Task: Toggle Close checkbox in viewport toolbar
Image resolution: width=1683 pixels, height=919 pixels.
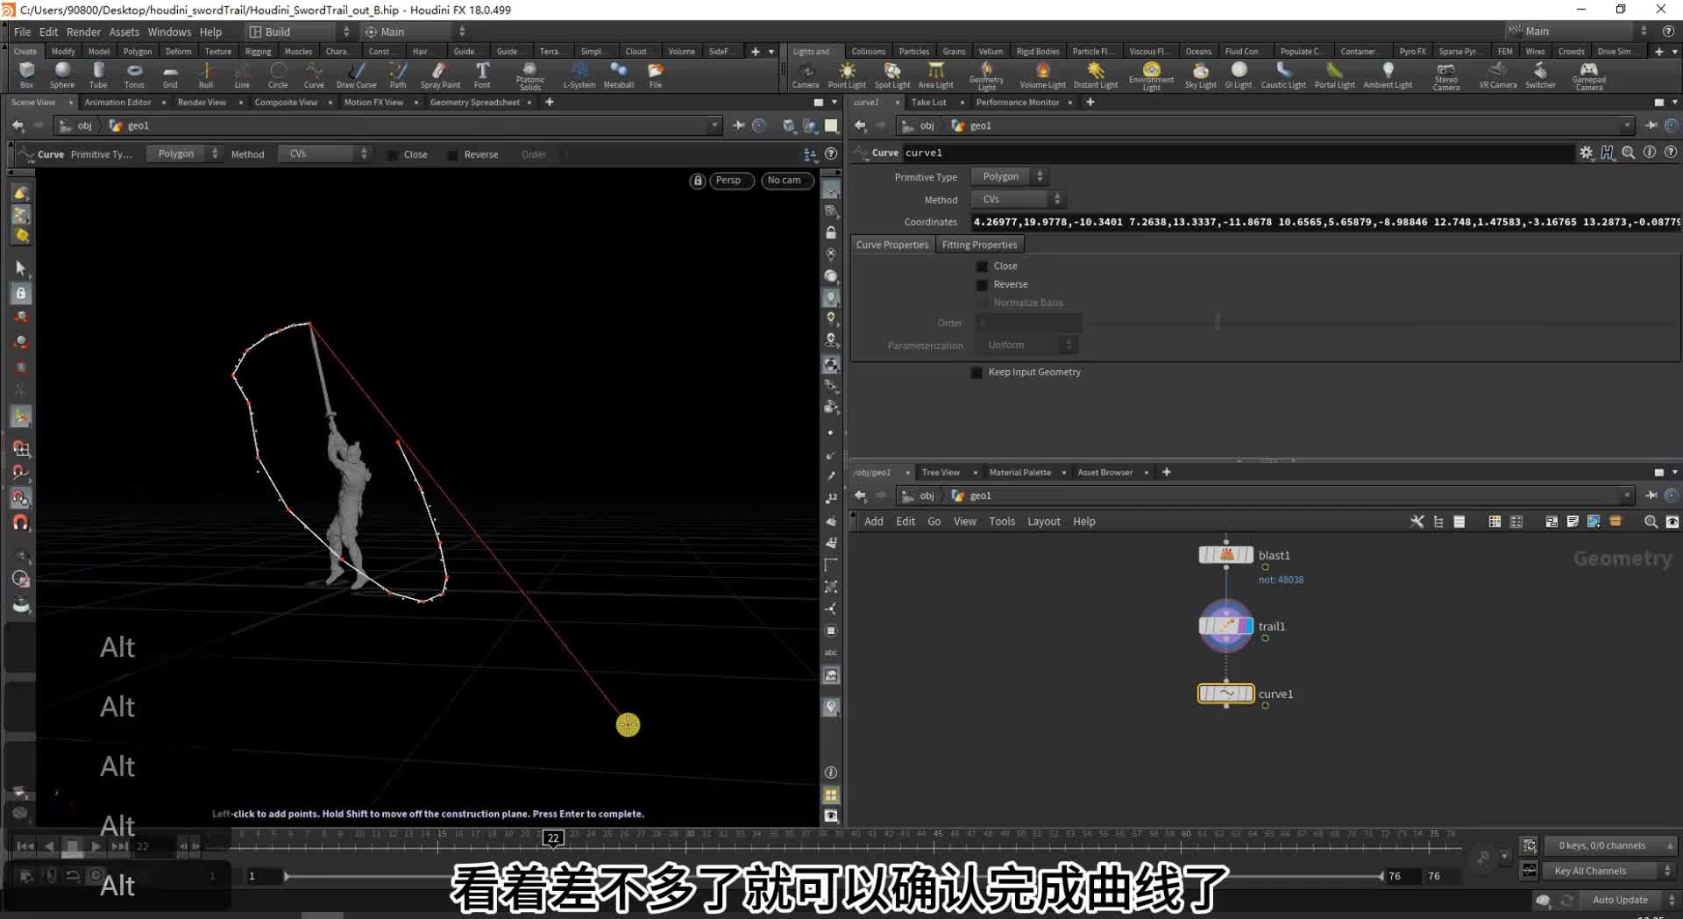Action: [x=392, y=154]
